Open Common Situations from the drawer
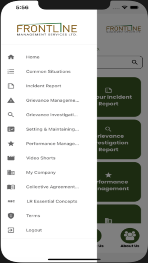The image size is (148, 263). (x=48, y=71)
